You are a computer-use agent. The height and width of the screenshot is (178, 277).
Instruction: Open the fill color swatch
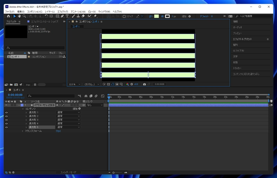156,16
